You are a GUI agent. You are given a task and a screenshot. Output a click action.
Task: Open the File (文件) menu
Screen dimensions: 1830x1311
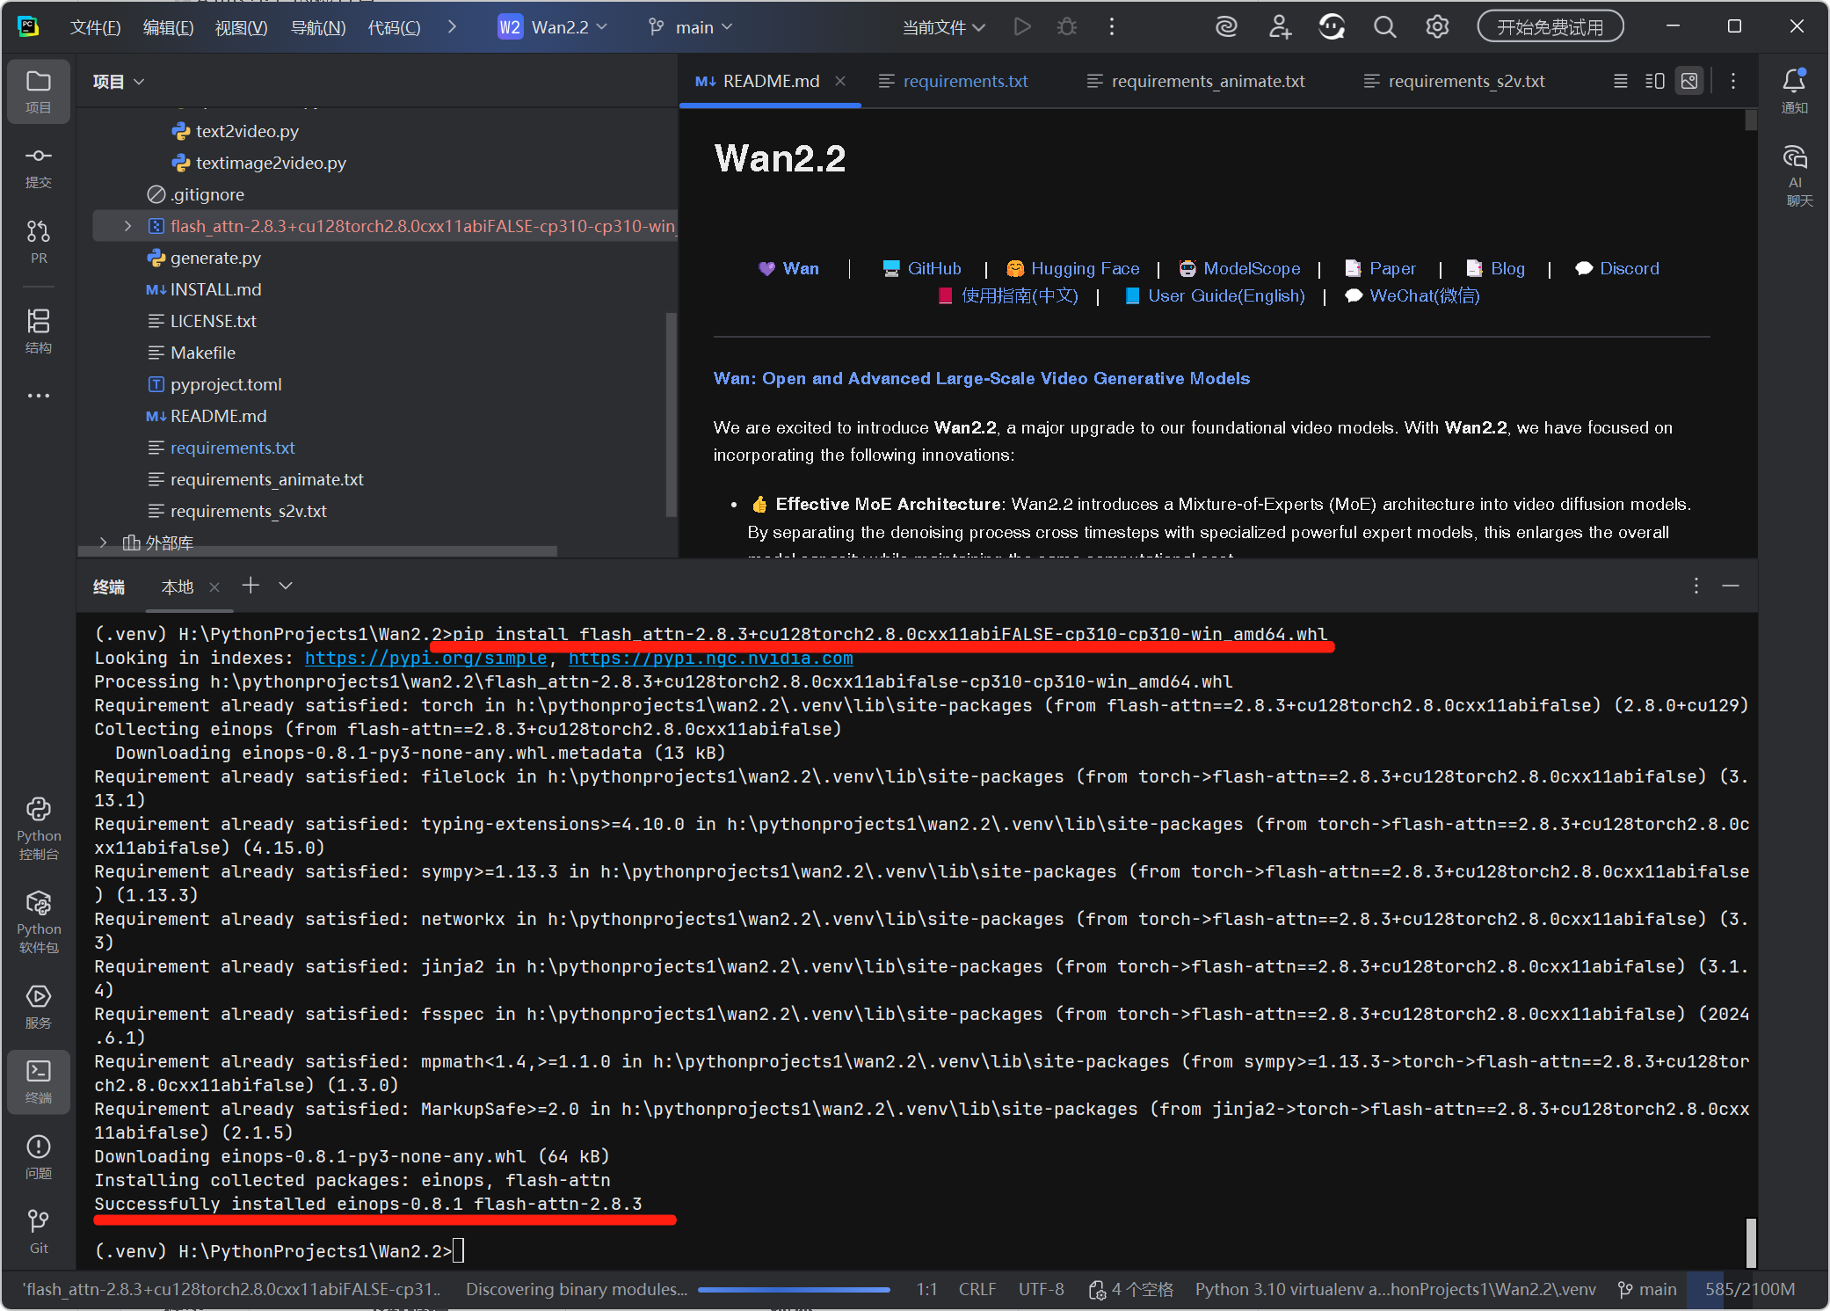96,27
